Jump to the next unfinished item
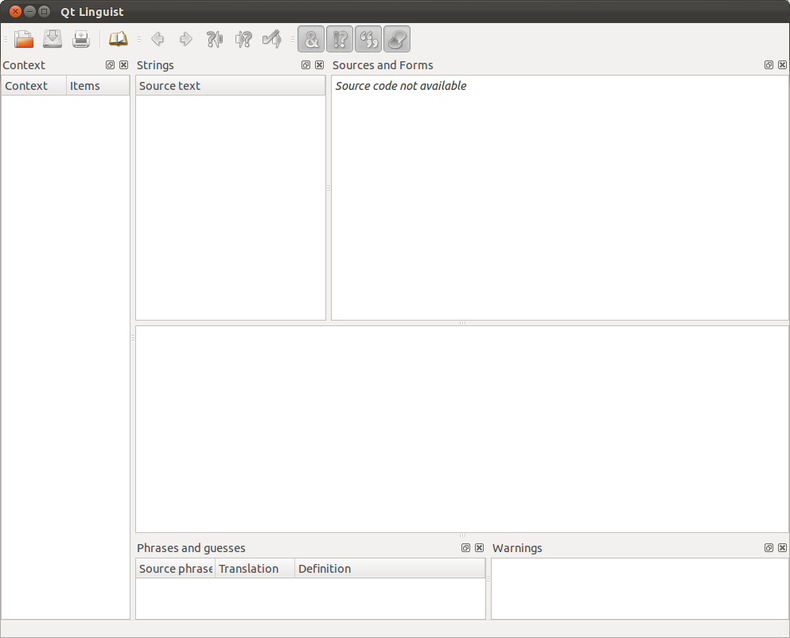The image size is (790, 638). pyautogui.click(x=243, y=39)
